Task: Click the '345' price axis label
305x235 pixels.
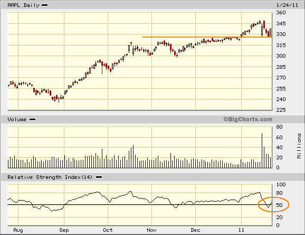Action: click(281, 23)
